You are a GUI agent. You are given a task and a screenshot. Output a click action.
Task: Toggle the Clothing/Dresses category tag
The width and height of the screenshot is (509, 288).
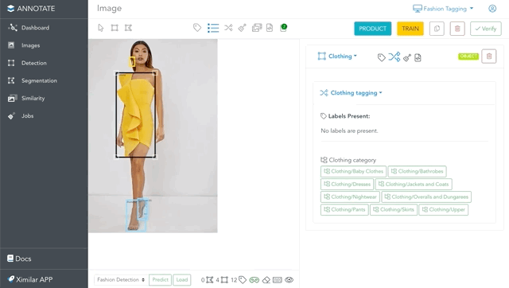click(x=347, y=184)
